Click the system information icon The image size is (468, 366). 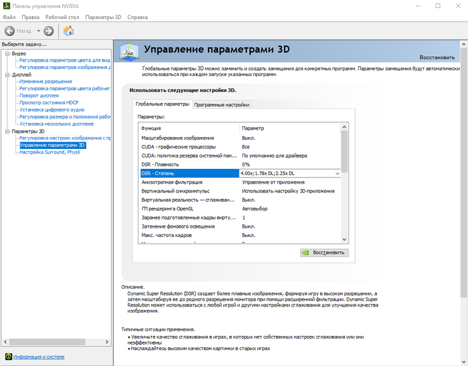(x=8, y=357)
